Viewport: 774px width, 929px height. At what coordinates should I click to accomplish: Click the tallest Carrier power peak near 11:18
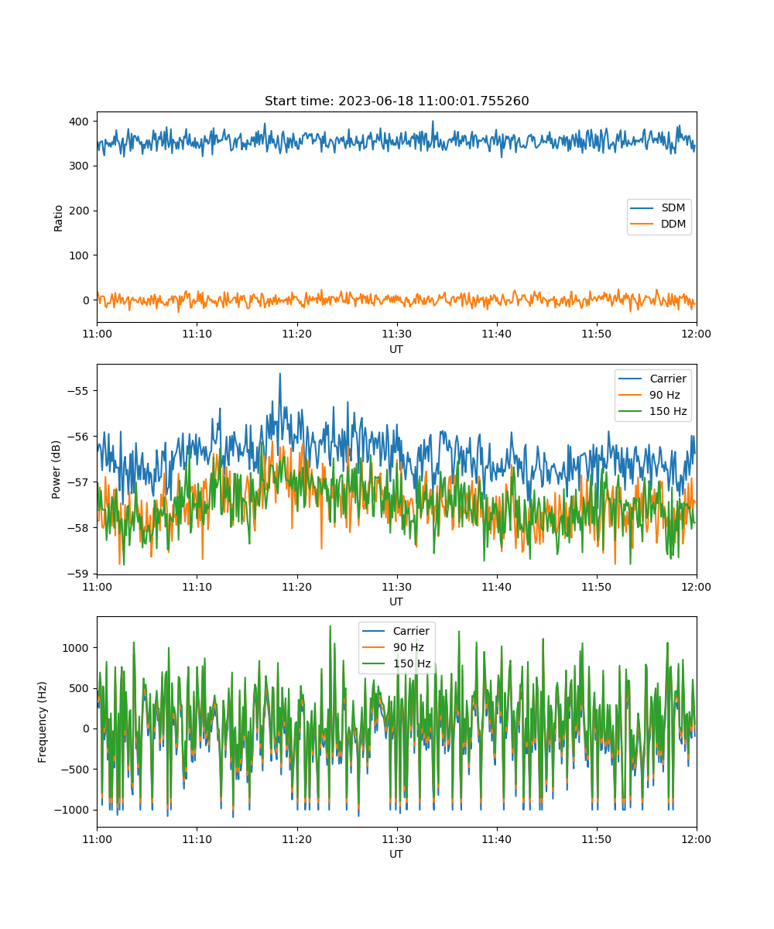[279, 374]
